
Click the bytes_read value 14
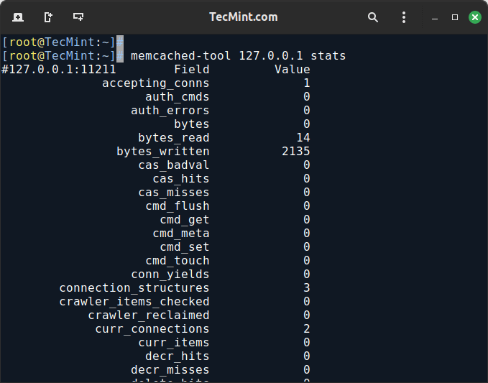pos(303,138)
